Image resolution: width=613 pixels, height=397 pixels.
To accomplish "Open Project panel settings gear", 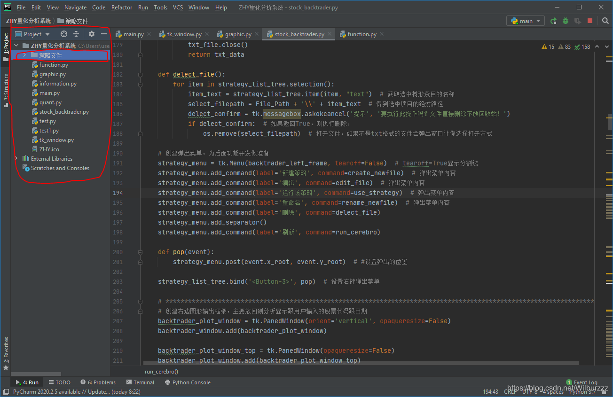I will (x=92, y=34).
